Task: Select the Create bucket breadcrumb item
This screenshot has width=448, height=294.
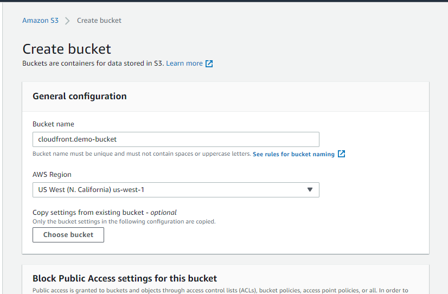Action: tap(99, 21)
